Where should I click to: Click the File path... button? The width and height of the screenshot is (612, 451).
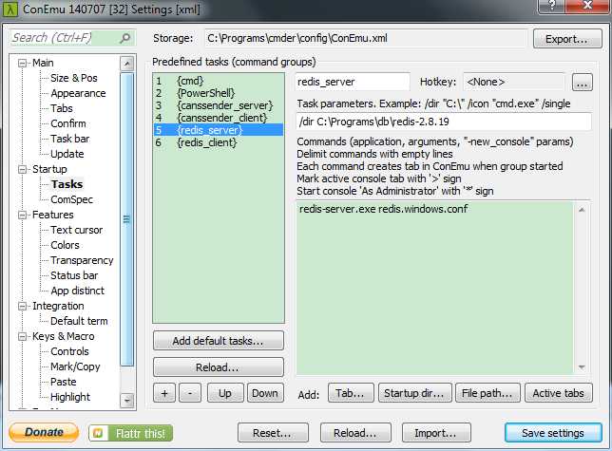pyautogui.click(x=488, y=393)
